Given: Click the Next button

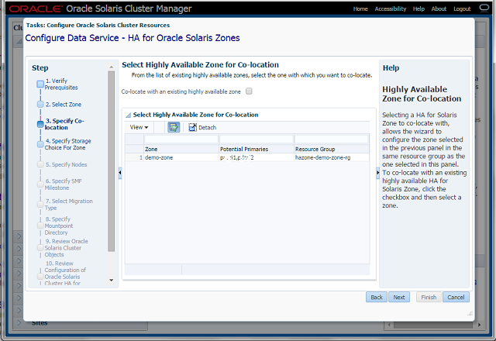Looking at the screenshot, I should pos(399,297).
